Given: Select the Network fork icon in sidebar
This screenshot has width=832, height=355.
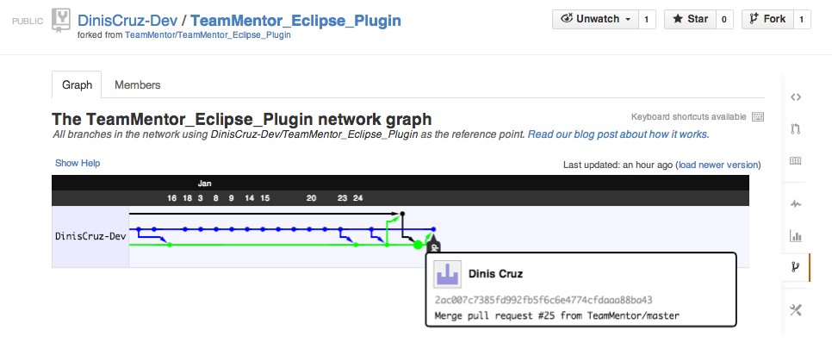Looking at the screenshot, I should click(x=796, y=268).
